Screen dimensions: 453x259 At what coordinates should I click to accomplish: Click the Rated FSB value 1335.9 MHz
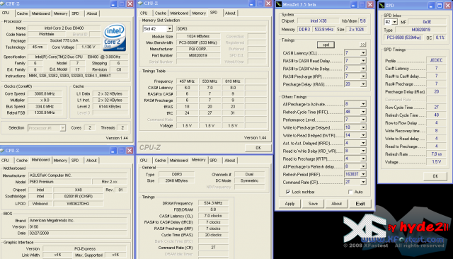coord(45,113)
